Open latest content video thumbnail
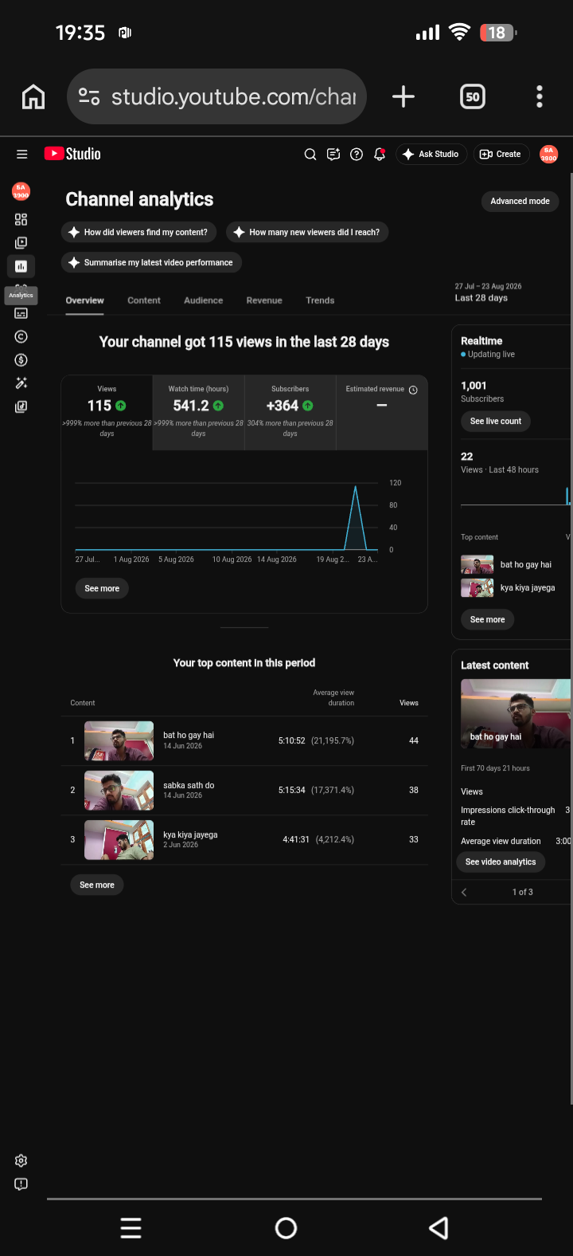 coord(516,713)
